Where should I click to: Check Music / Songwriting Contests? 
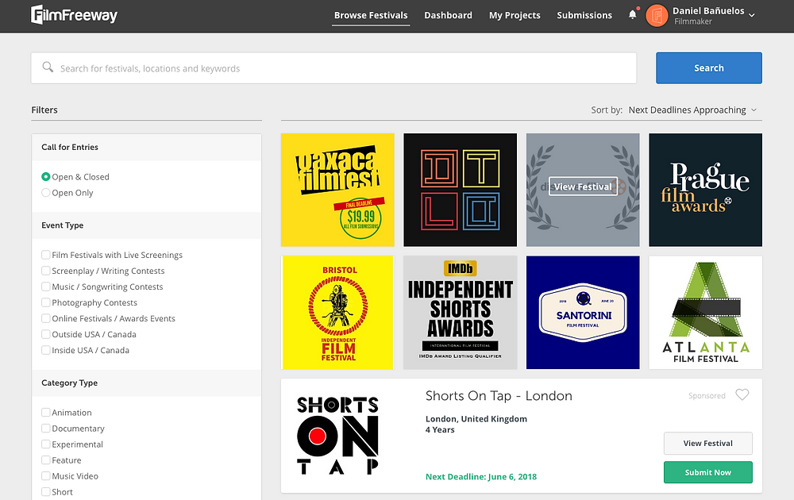coord(45,287)
